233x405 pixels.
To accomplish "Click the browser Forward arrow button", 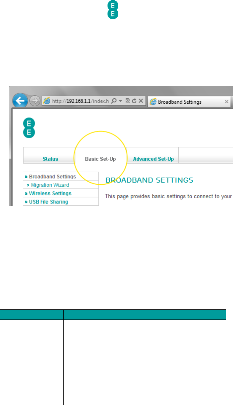I will click(35, 101).
